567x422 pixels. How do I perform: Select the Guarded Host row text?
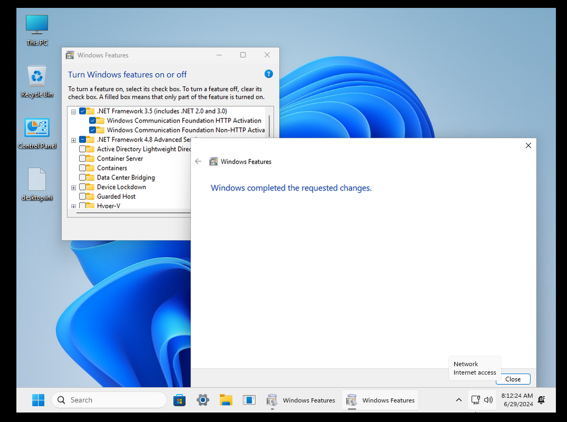[116, 196]
